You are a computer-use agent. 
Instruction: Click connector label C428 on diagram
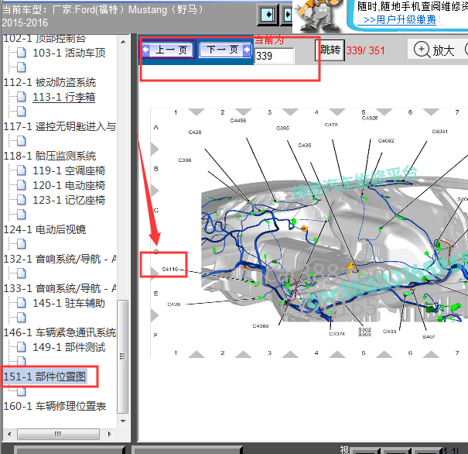click(x=195, y=132)
